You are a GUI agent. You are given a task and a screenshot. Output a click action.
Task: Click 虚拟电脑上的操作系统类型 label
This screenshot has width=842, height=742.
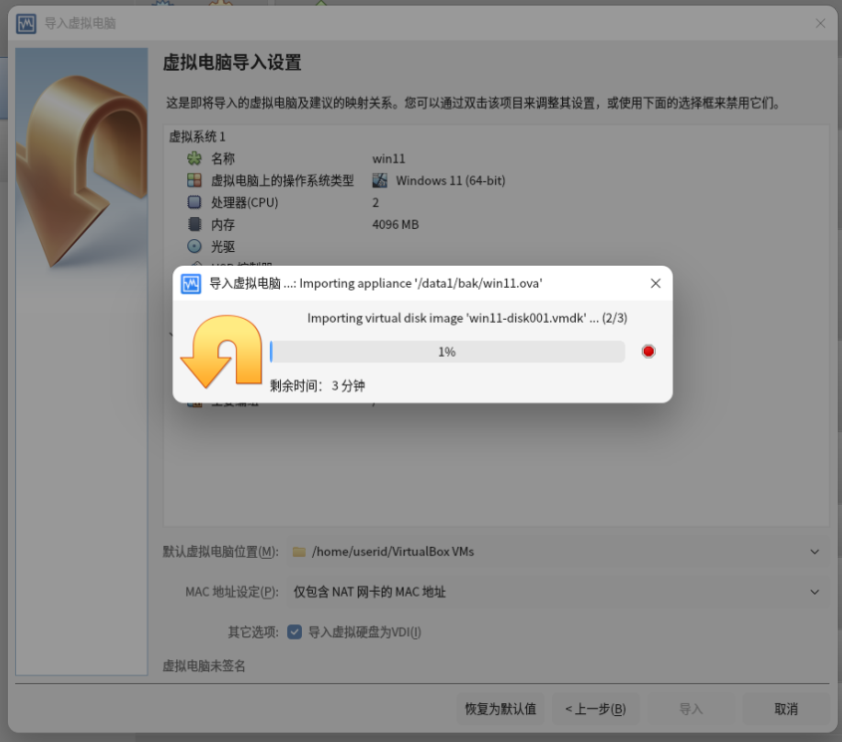click(282, 181)
